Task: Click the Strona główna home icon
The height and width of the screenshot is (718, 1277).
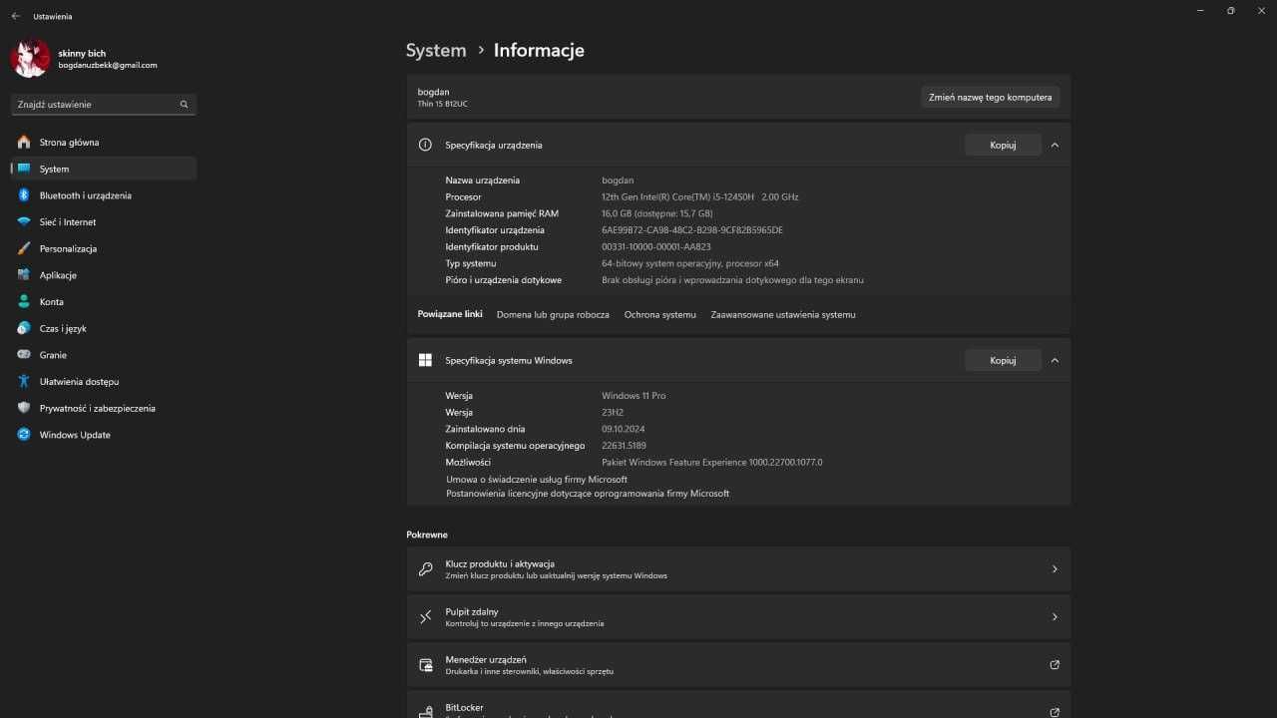Action: click(24, 142)
